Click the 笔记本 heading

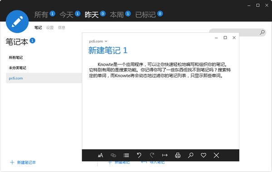[x=17, y=42]
